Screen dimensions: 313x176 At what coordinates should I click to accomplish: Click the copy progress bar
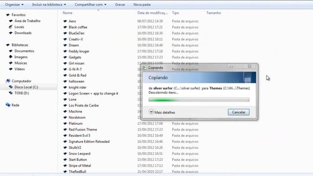point(199,100)
